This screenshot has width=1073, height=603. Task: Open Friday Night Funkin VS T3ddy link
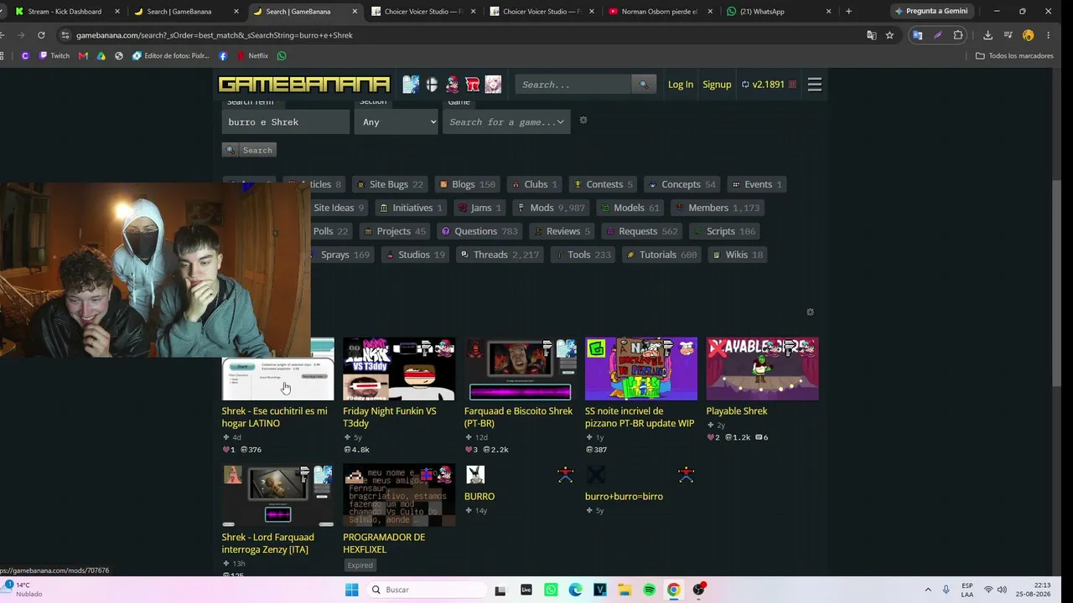click(x=390, y=417)
